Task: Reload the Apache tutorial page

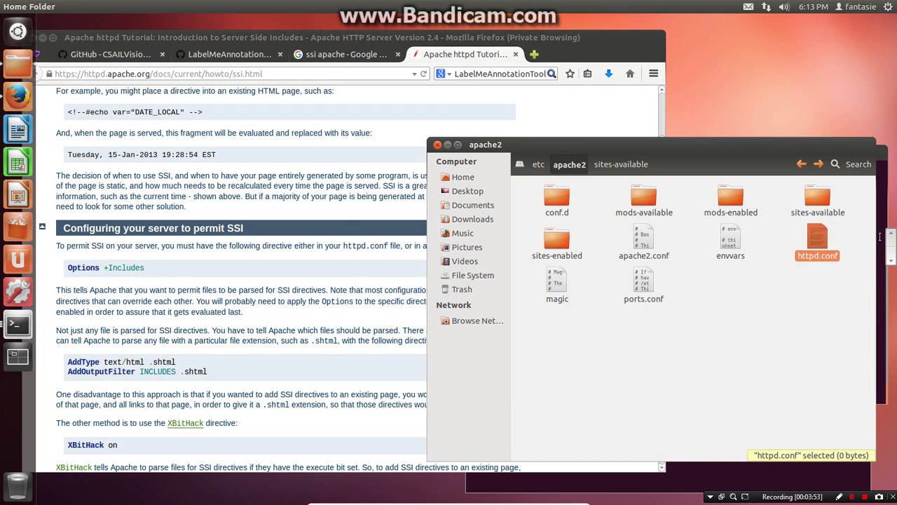Action: coord(423,74)
